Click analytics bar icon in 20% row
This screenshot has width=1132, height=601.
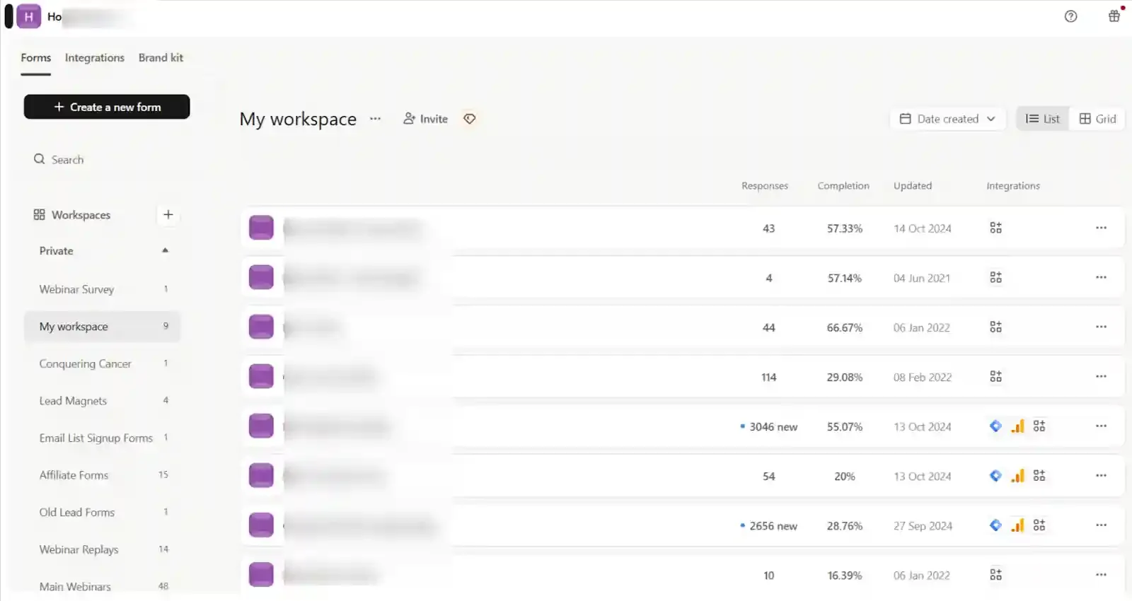(1017, 475)
